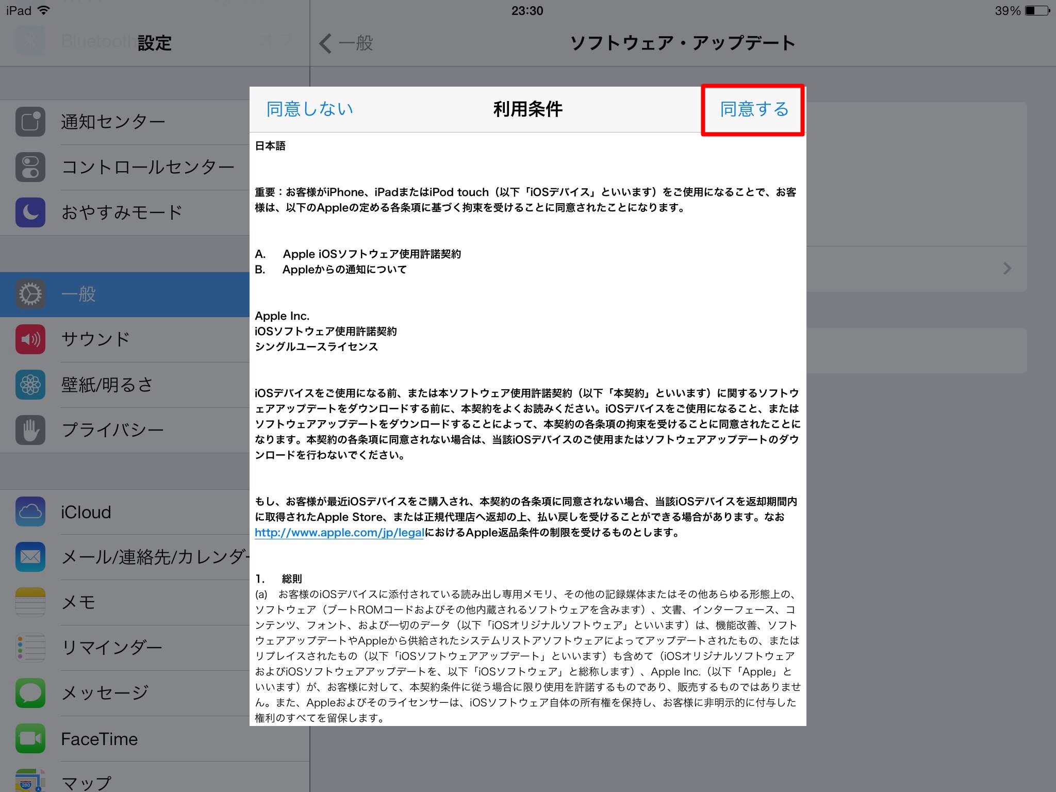
Task: Select コントロールセンター settings row
Action: pos(125,168)
